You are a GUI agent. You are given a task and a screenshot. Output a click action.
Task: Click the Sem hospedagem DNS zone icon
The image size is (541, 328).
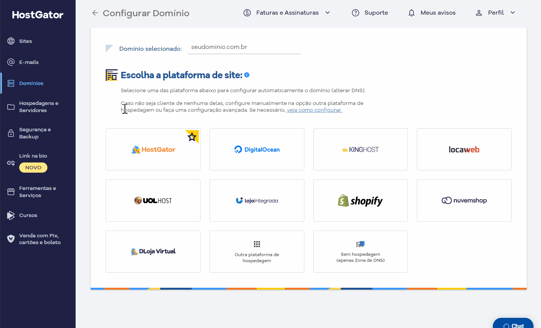(360, 244)
